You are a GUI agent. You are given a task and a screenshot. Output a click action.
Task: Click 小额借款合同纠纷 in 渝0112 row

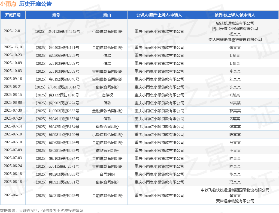click(107, 32)
